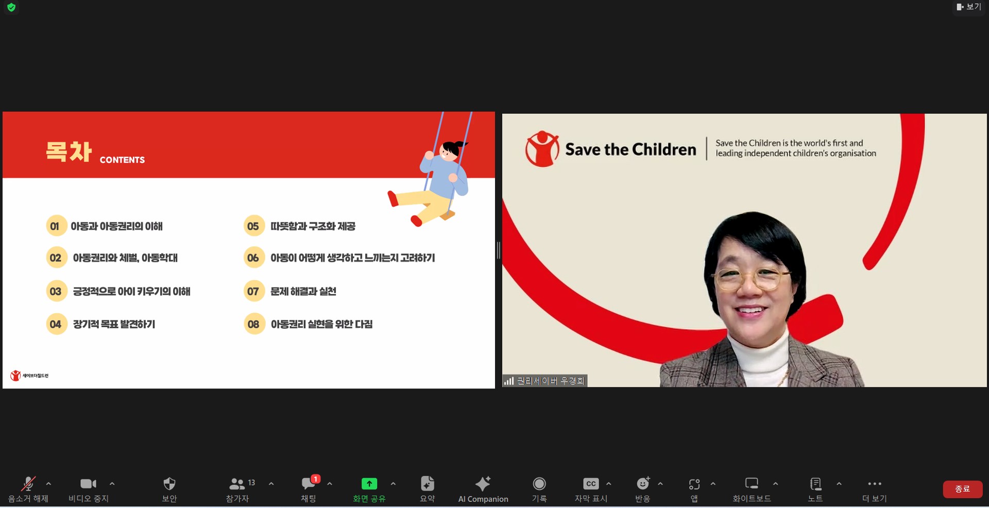Image resolution: width=989 pixels, height=508 pixels.
Task: Click slide item 04 장기적 목표 발견하기
Action: click(x=101, y=324)
